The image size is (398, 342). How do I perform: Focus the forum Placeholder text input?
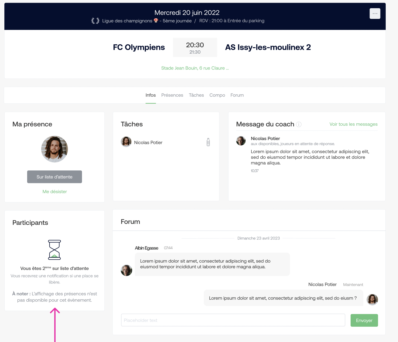233,320
